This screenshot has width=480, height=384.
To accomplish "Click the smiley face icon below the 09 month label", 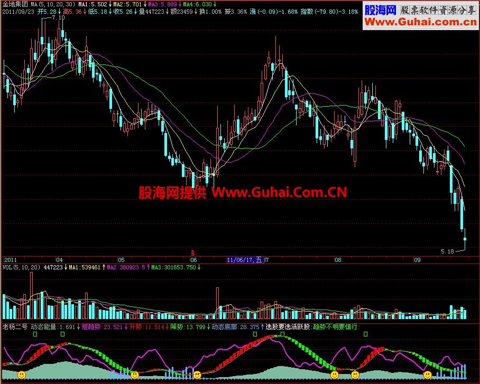I will [x=427, y=374].
